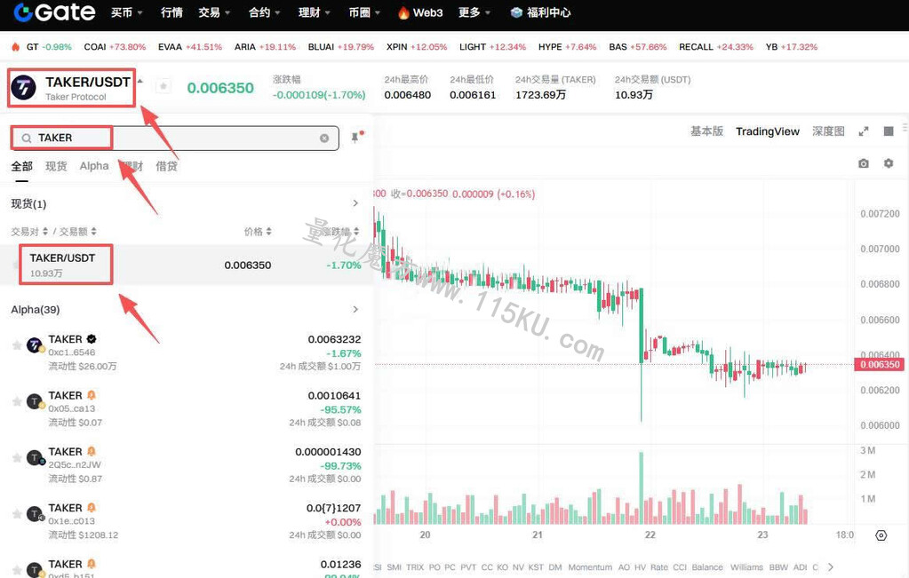Favorite the TAKER 2Q5c..n2JW token

[x=17, y=458]
